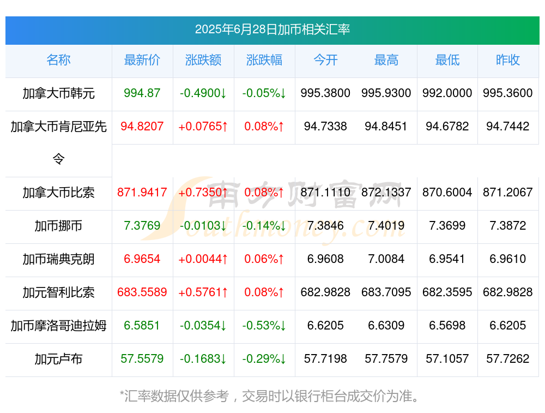The width and height of the screenshot is (545, 413).
Task: Click low value 870.6004
Action: pyautogui.click(x=447, y=192)
